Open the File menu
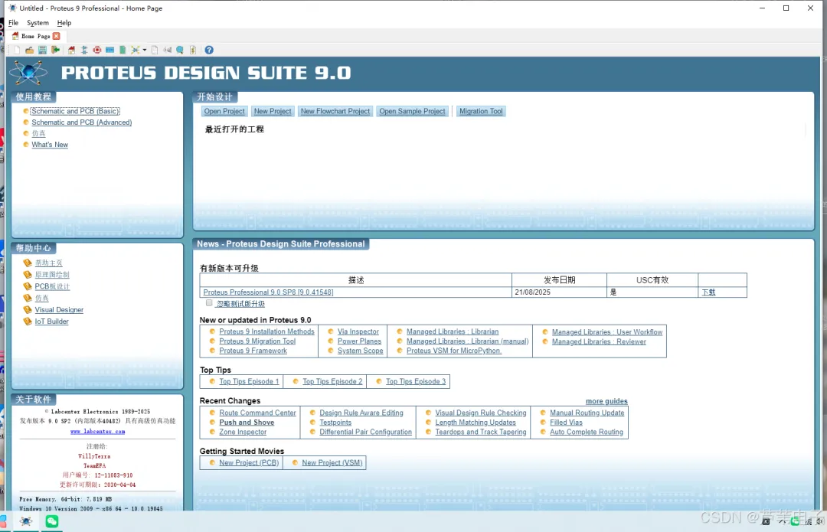 click(13, 23)
